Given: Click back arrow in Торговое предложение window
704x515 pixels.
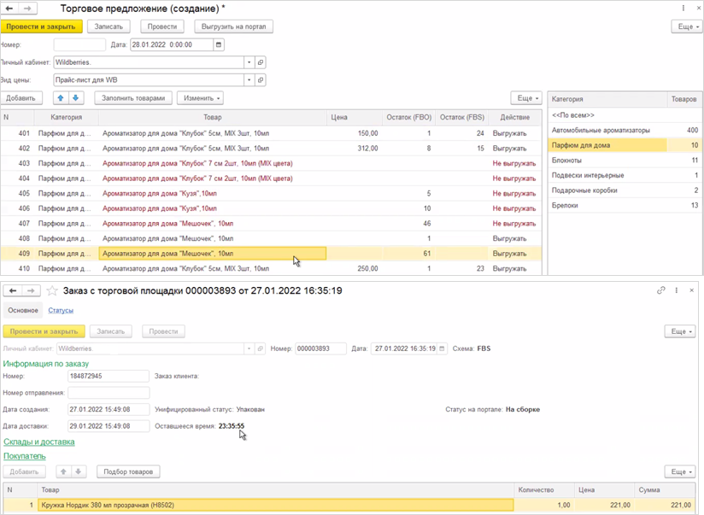Looking at the screenshot, I should (x=7, y=8).
